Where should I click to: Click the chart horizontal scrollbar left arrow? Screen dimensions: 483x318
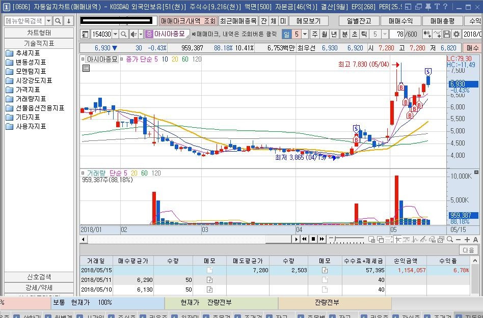tap(83, 239)
